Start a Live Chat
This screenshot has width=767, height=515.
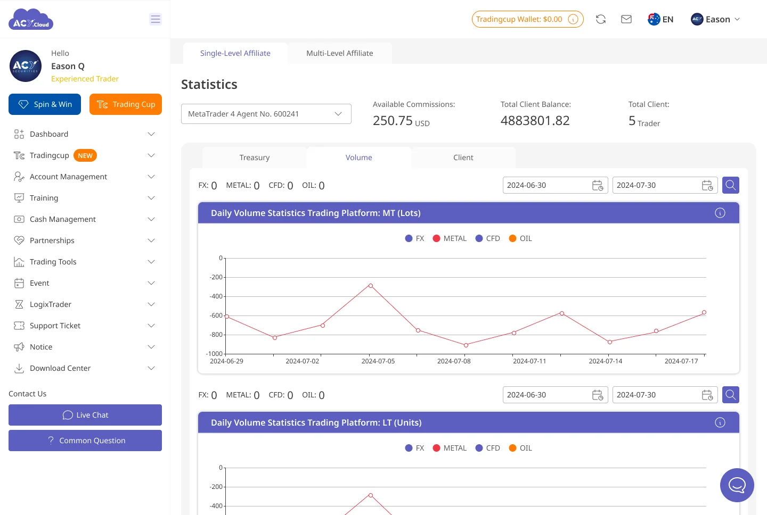tap(85, 415)
